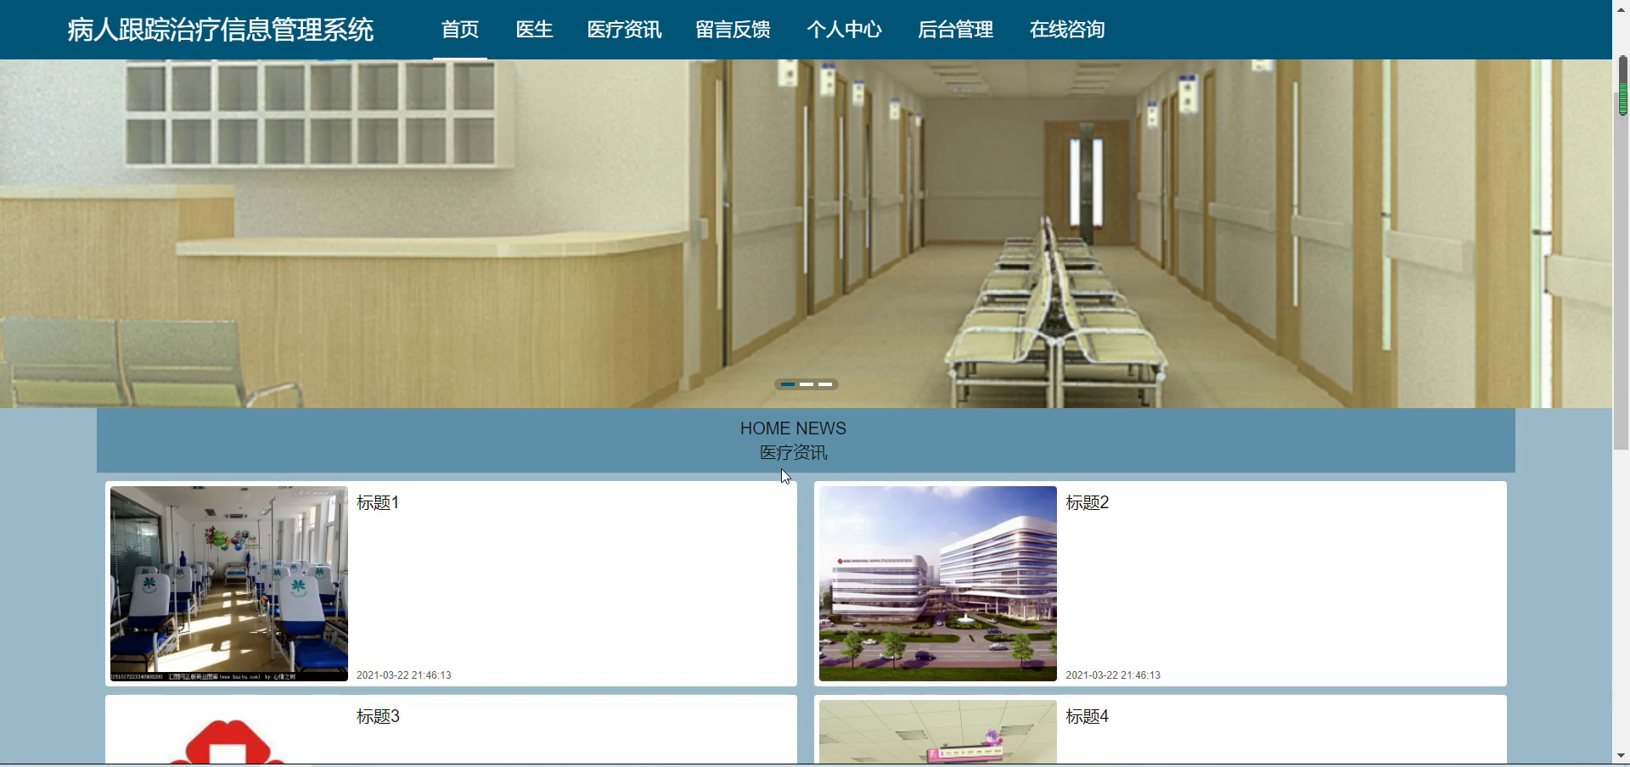
Task: Go to the 医生 page
Action: point(534,30)
